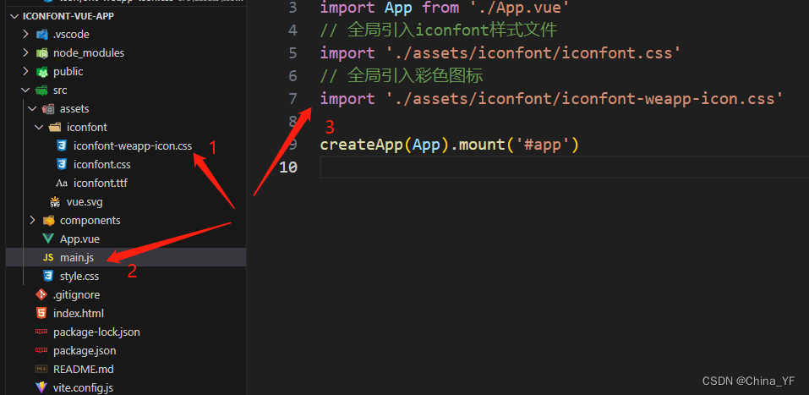The height and width of the screenshot is (395, 809).
Task: Click the Vite icon of vite.config.js
Action: (41, 387)
